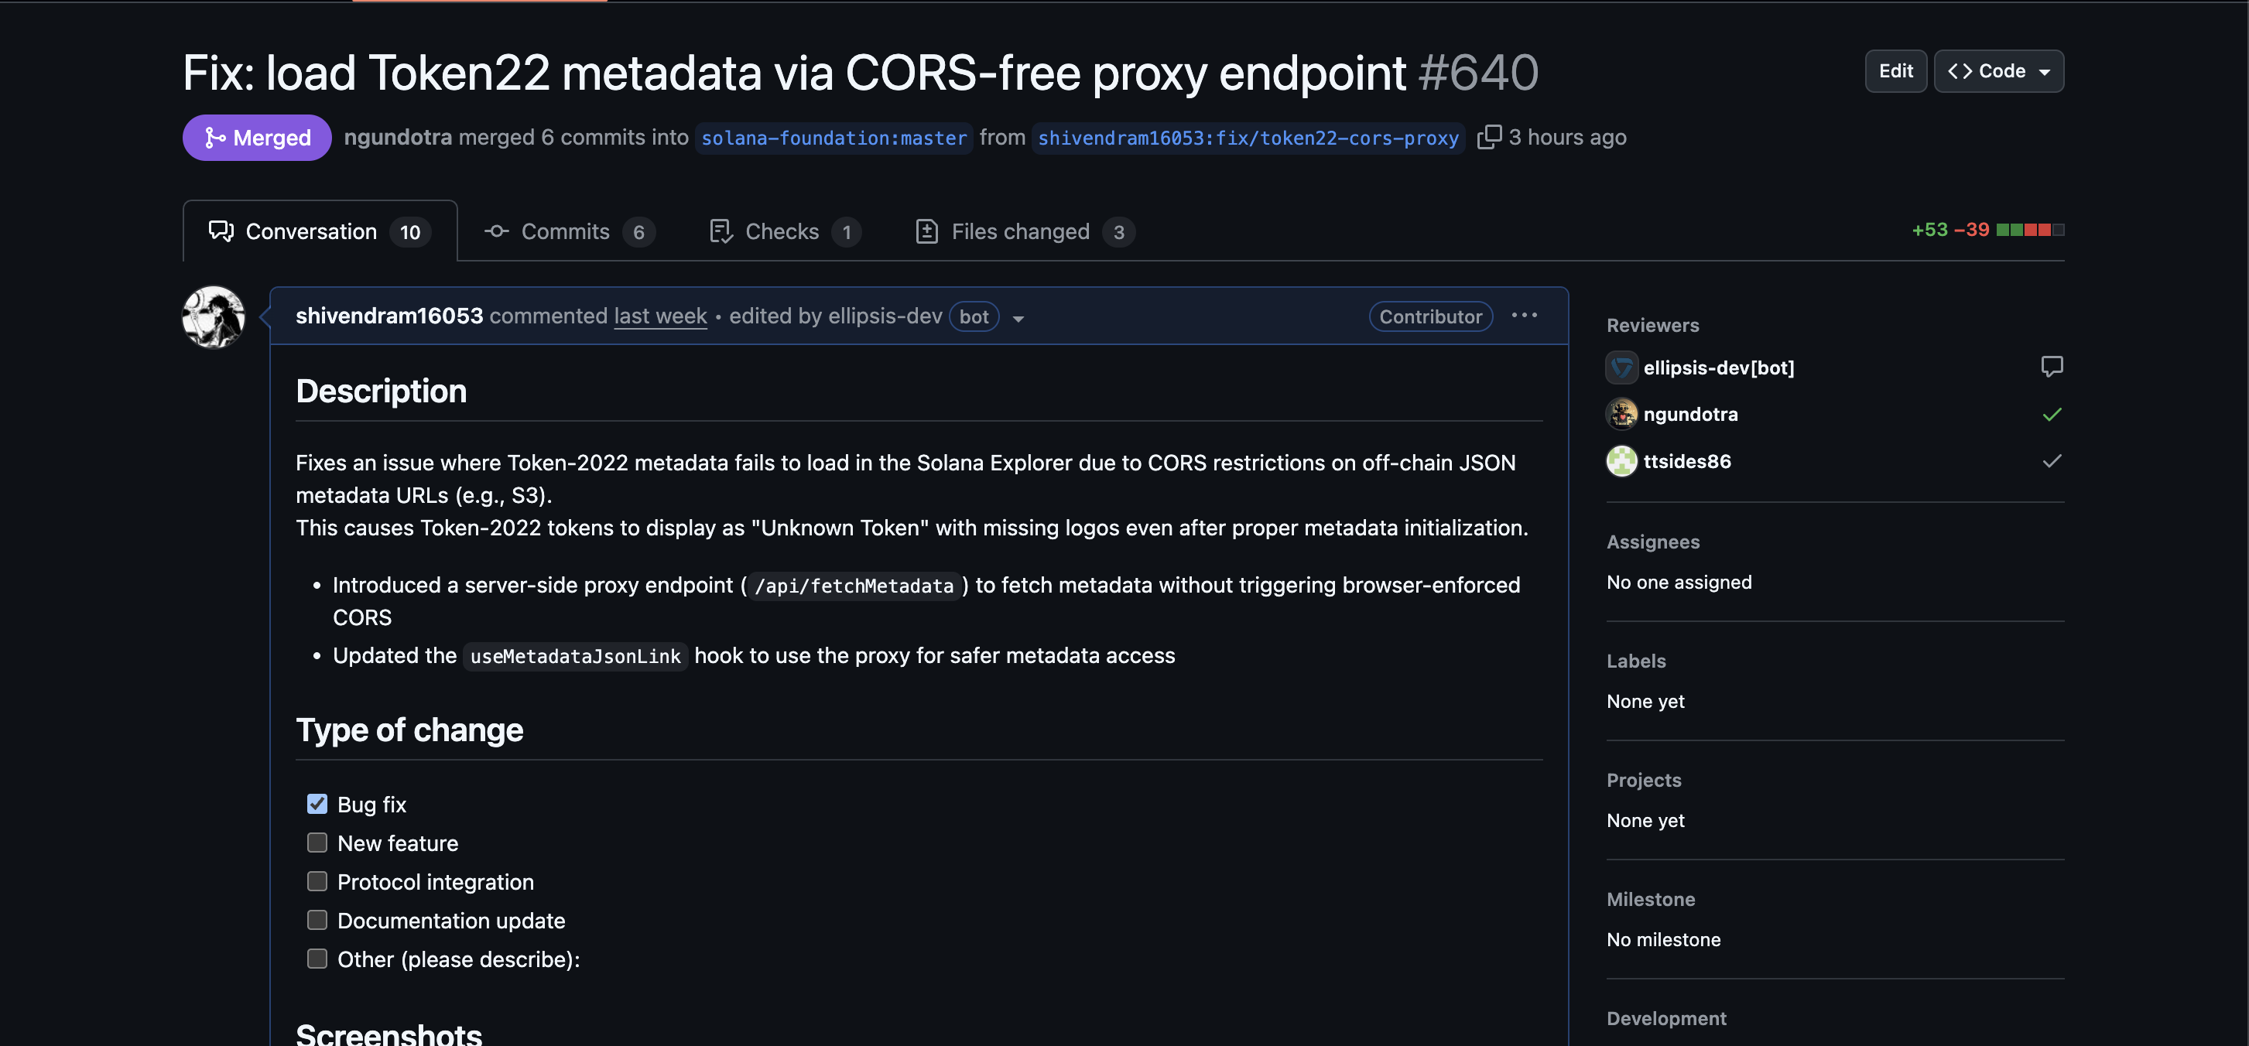
Task: Toggle the Documentation update checkbox
Action: (x=317, y=920)
